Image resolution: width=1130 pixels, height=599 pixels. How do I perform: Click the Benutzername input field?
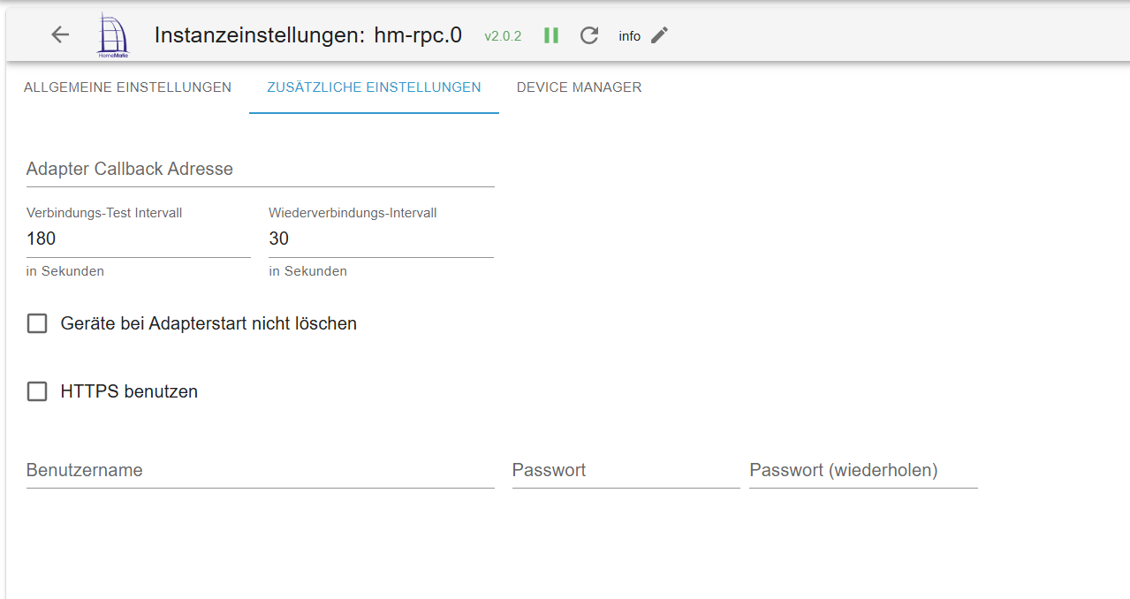[260, 470]
